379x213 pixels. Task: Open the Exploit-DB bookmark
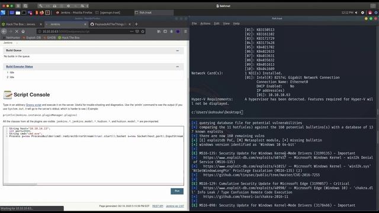(31, 38)
